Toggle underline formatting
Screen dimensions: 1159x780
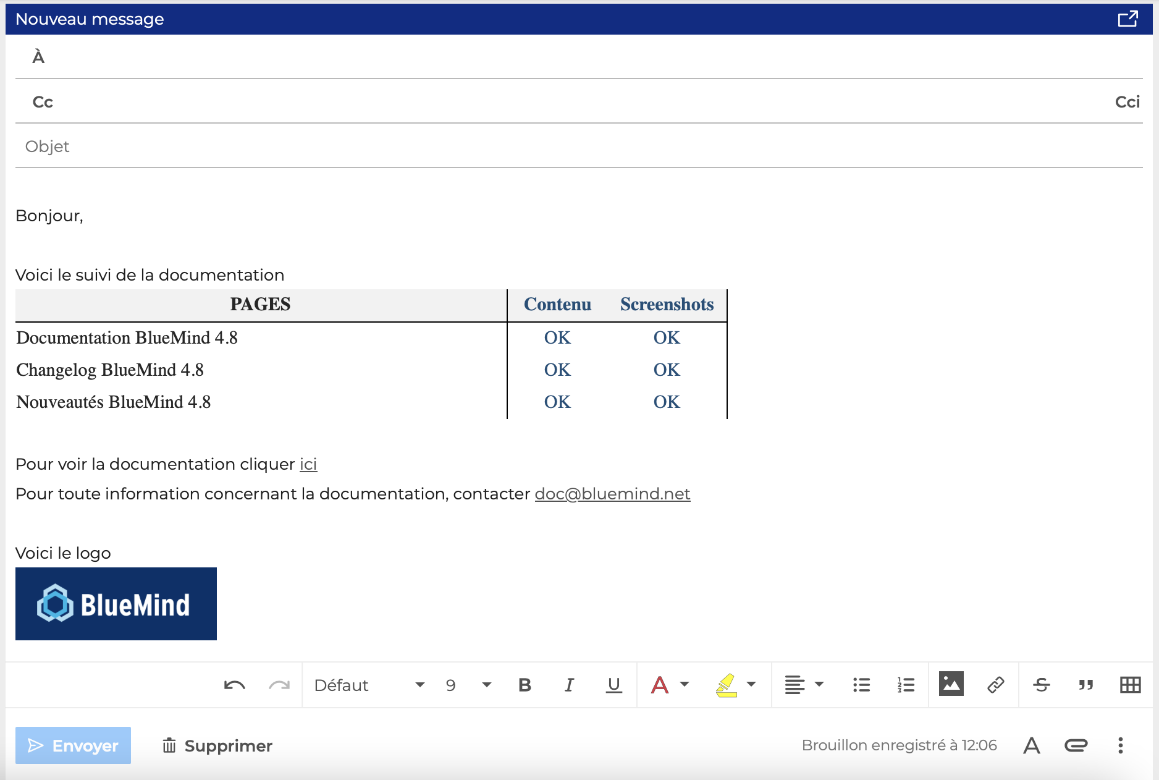613,685
